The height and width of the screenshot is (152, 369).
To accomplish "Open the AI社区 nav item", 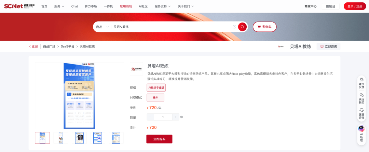I will (143, 6).
